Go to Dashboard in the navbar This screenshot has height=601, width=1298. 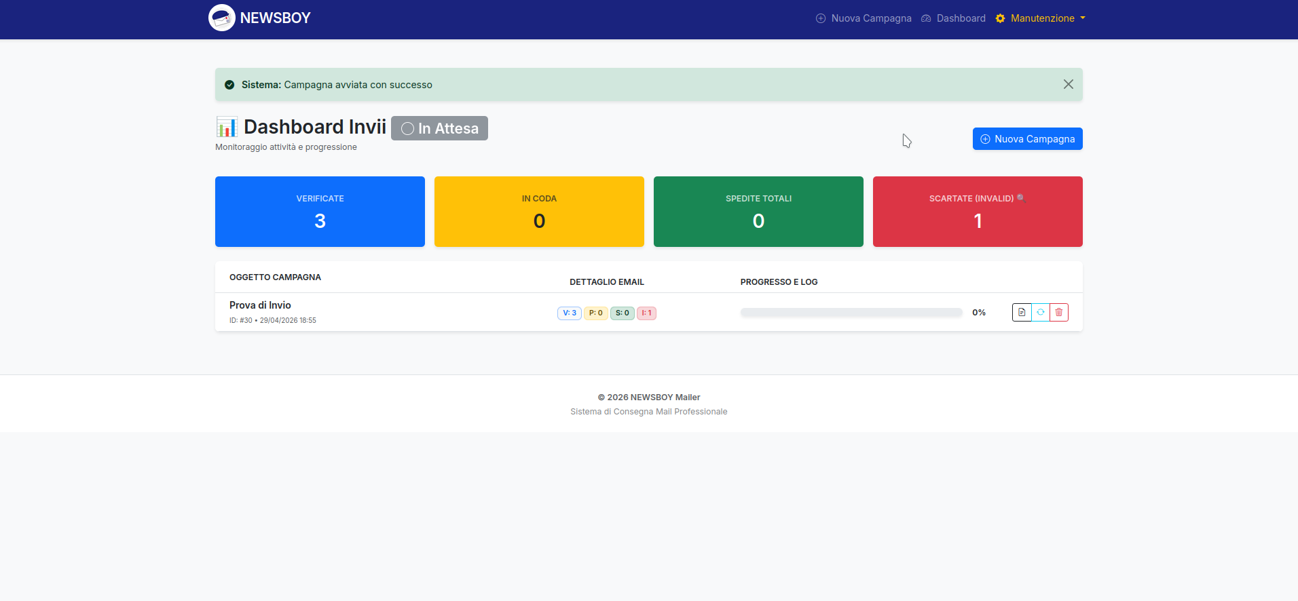[x=953, y=18]
